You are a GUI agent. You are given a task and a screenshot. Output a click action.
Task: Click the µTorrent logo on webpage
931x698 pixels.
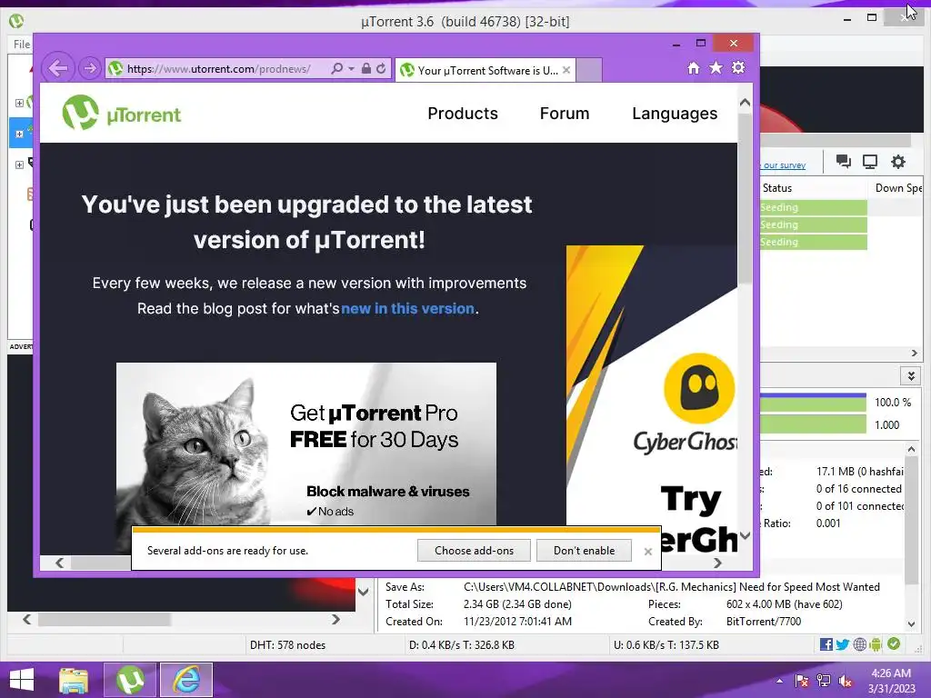coord(122,113)
